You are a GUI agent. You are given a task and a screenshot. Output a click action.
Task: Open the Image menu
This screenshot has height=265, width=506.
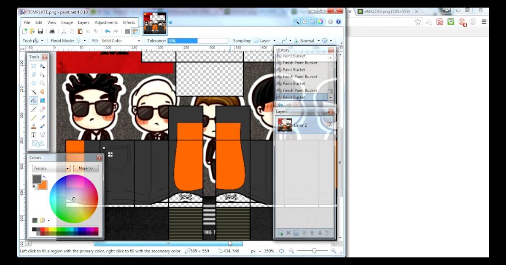pos(67,23)
